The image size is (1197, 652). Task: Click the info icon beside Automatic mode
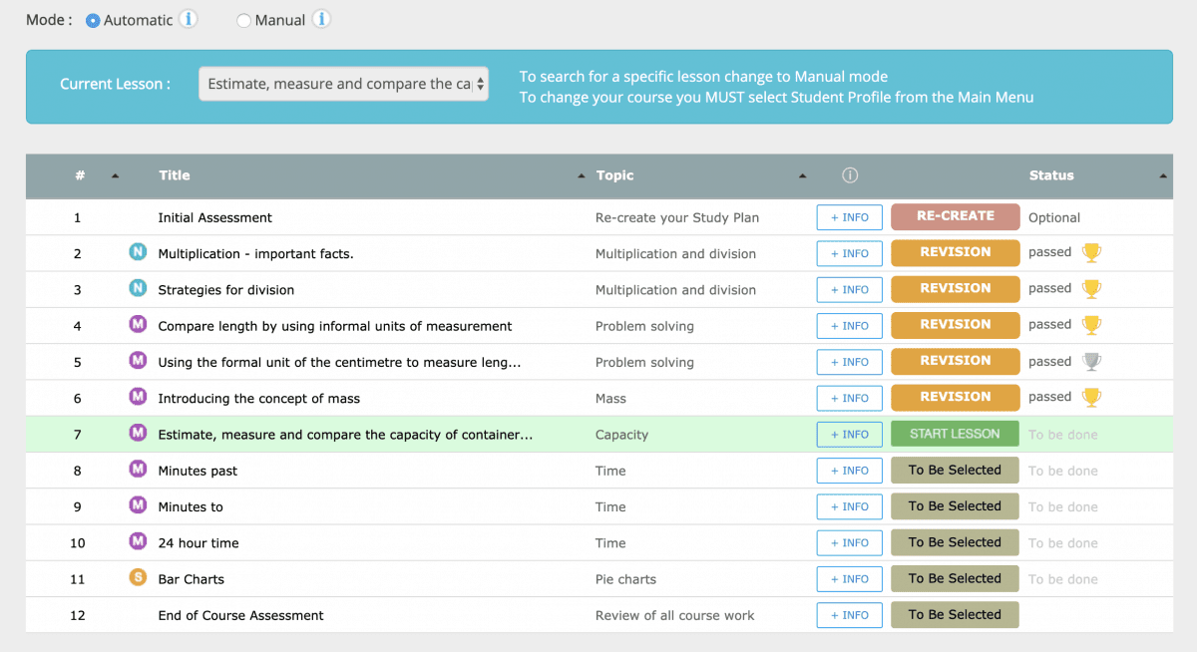click(189, 19)
